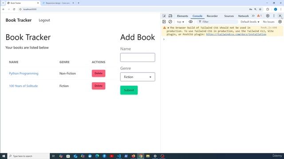This screenshot has width=284, height=159.
Task: Create a live expression with the eye icon
Action: [190, 22]
